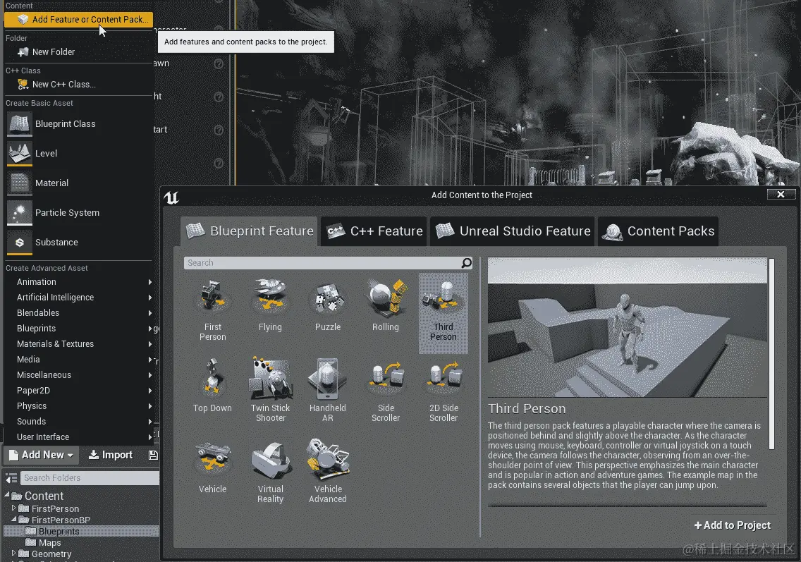801x562 pixels.
Task: Select the Vehicle template icon
Action: (x=212, y=458)
